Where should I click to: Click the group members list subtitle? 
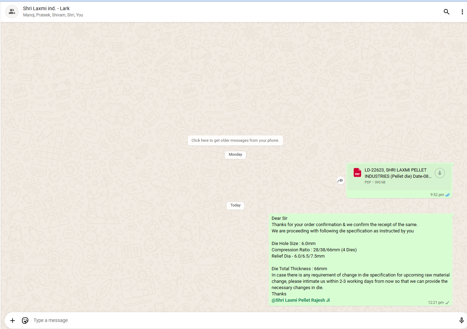point(53,15)
